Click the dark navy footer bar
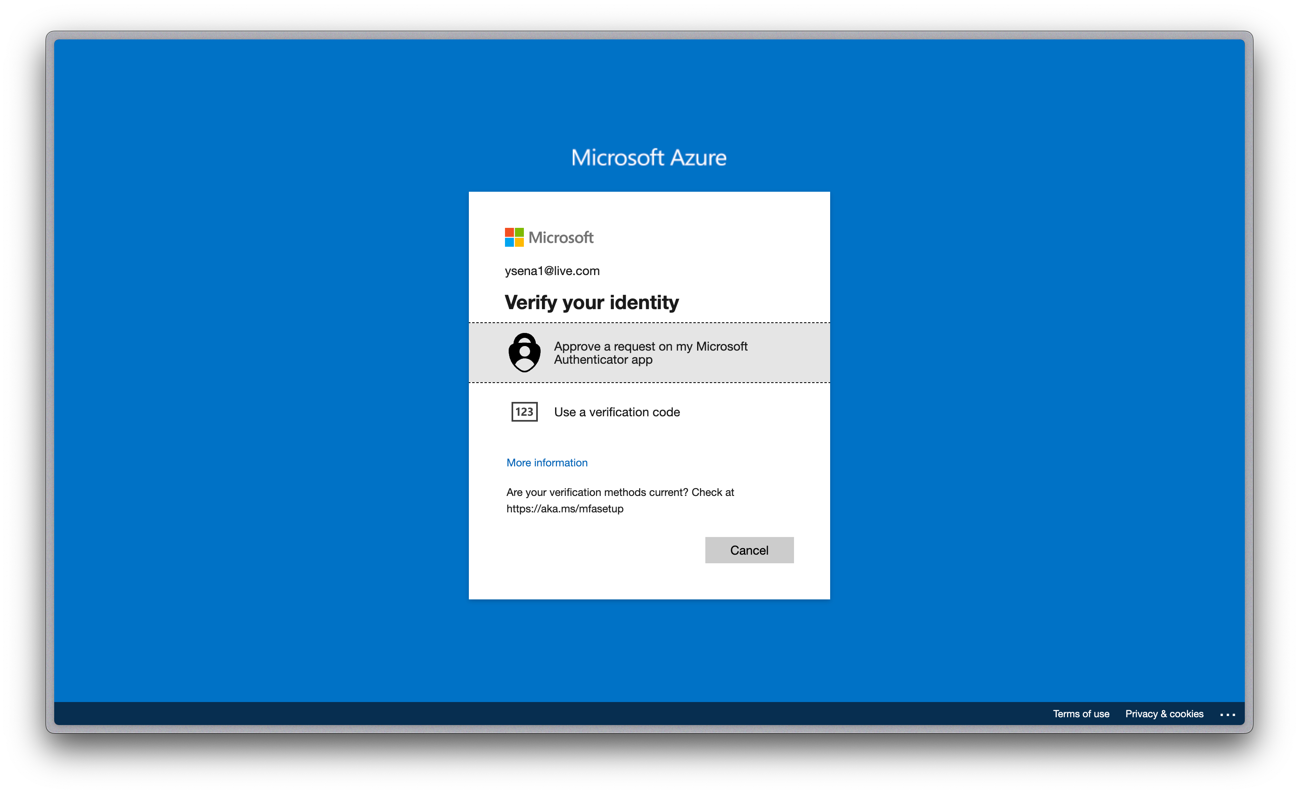This screenshot has height=794, width=1299. pyautogui.click(x=527, y=714)
